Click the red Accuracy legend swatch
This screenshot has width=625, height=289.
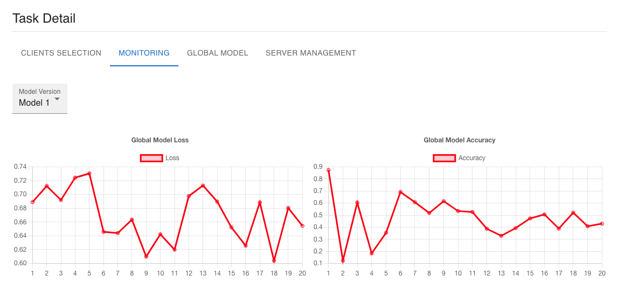coord(444,158)
